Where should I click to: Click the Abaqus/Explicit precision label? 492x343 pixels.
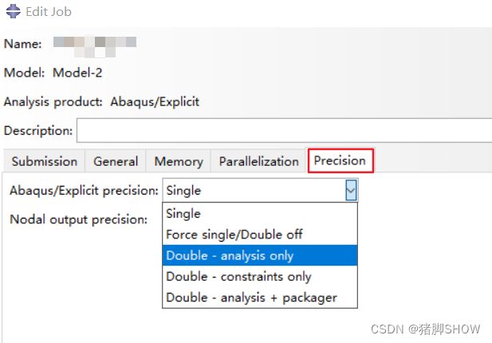[84, 191]
